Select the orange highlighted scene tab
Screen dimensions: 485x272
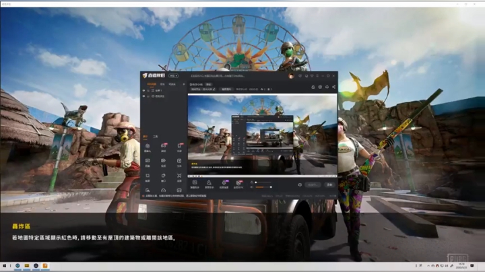tap(152, 84)
